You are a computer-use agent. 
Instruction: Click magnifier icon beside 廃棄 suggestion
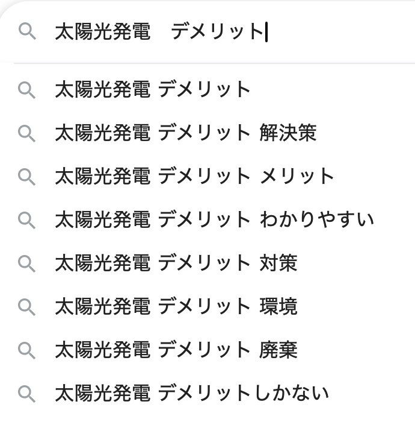coord(27,350)
